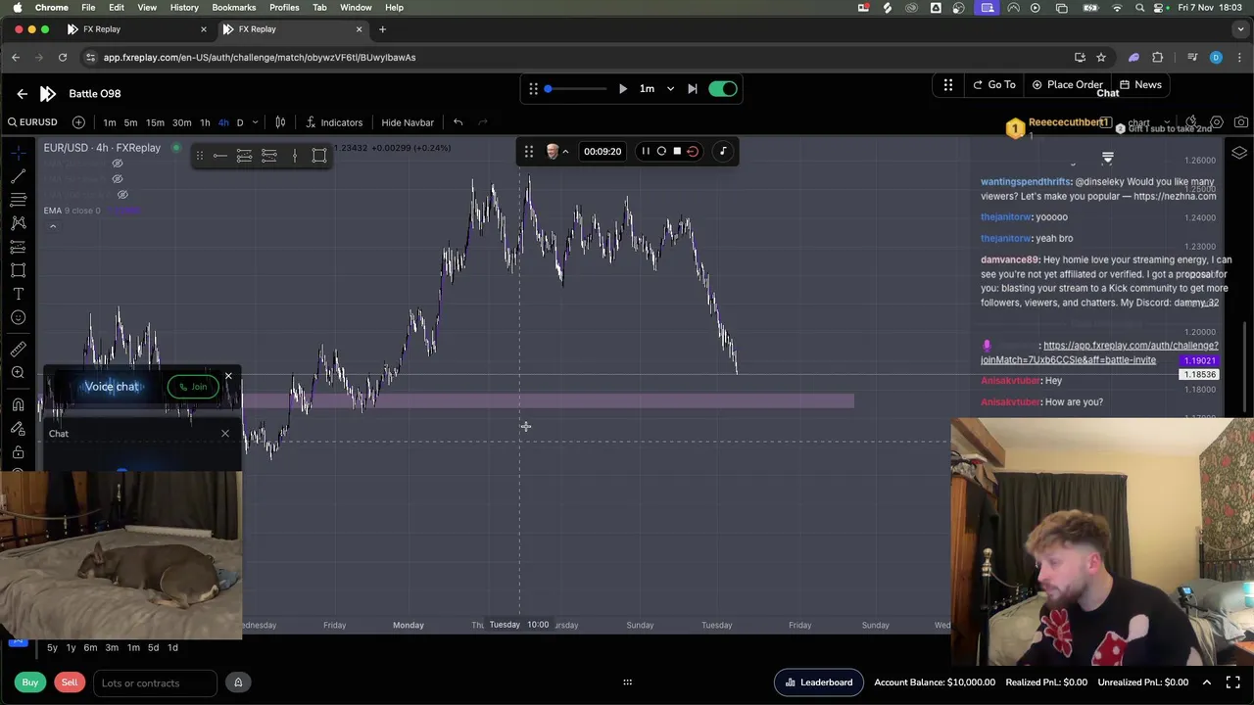Viewport: 1254px width, 705px height.
Task: Add a symbol with the plus circle
Action: 78,122
